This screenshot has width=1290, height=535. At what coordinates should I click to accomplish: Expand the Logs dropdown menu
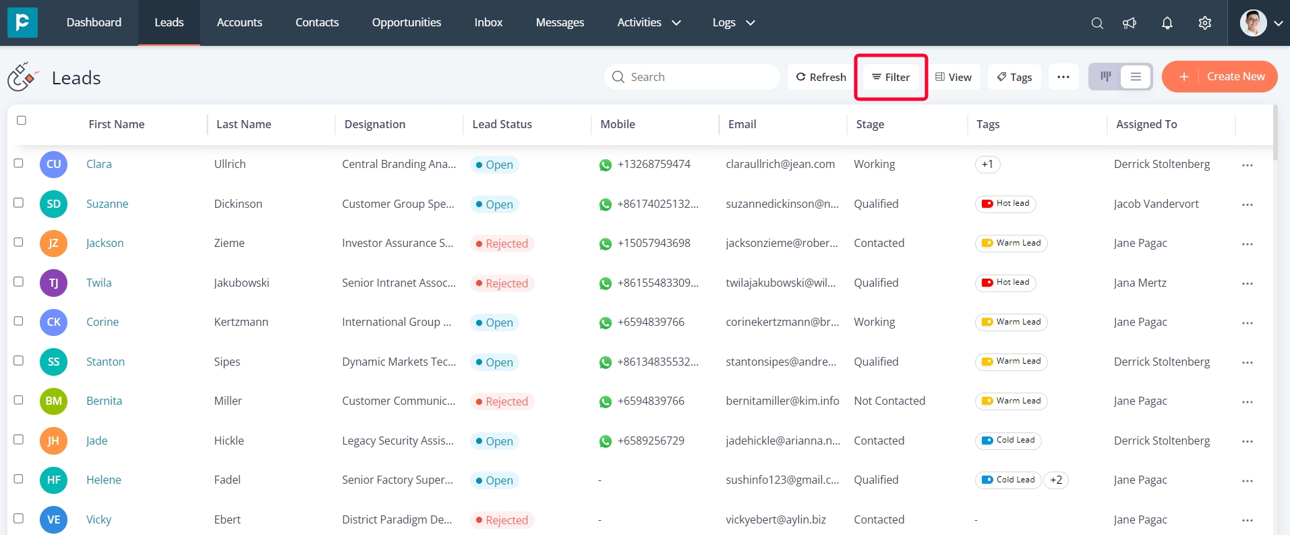click(x=734, y=22)
